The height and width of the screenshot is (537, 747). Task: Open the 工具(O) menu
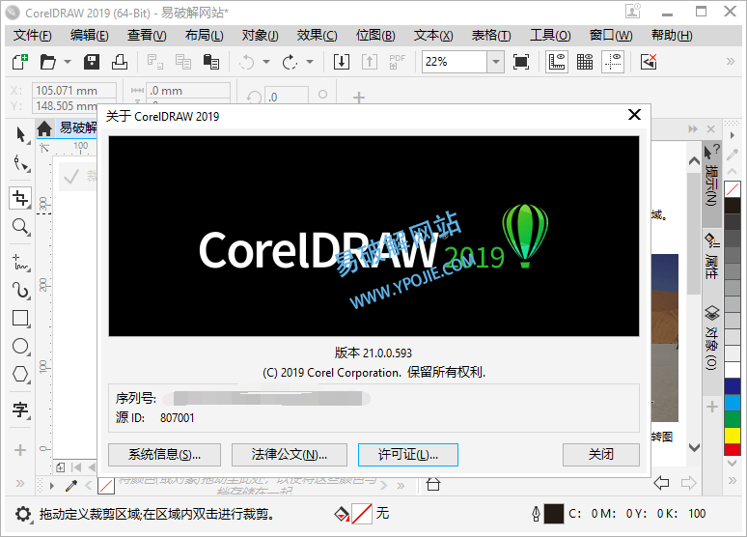pos(550,36)
